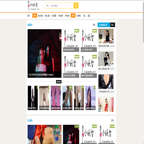Click green tag on first placeholder card
Viewport: 144px width, 144px height.
coord(77,31)
